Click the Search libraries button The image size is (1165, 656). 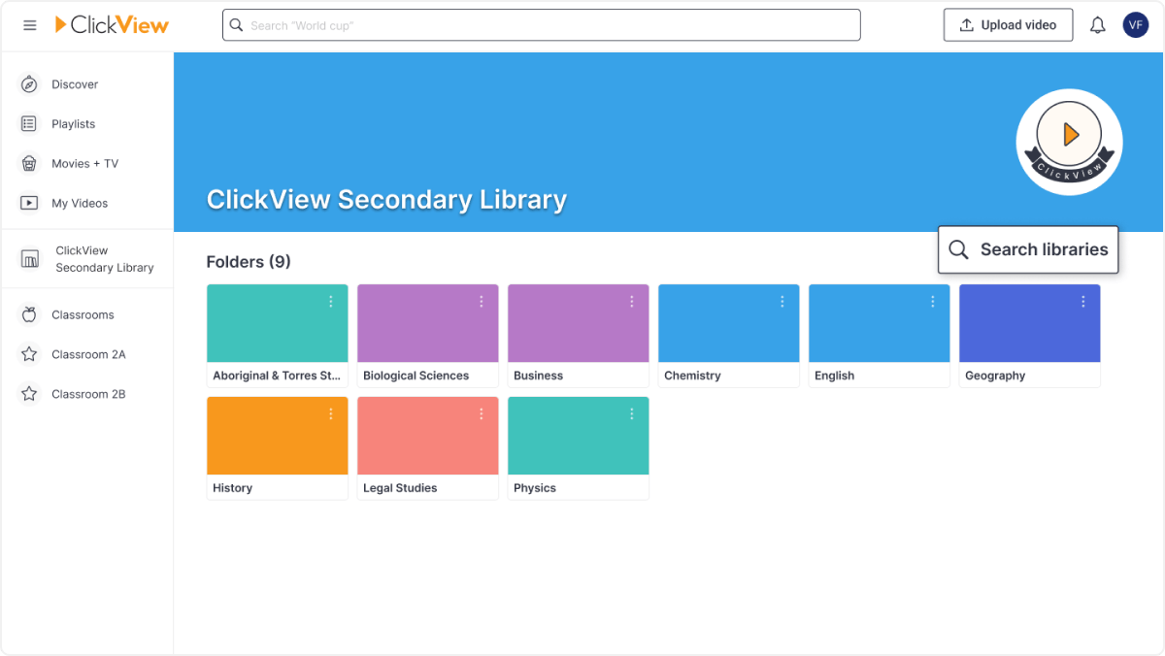pos(1028,249)
